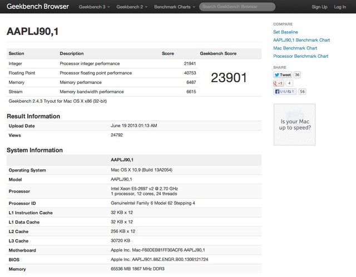Go to the Sign Up page
This screenshot has width=356, height=277.
coord(319,7)
